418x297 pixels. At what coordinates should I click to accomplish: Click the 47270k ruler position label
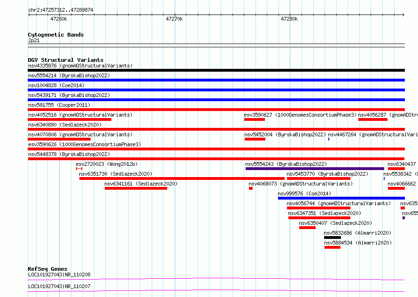[174, 19]
